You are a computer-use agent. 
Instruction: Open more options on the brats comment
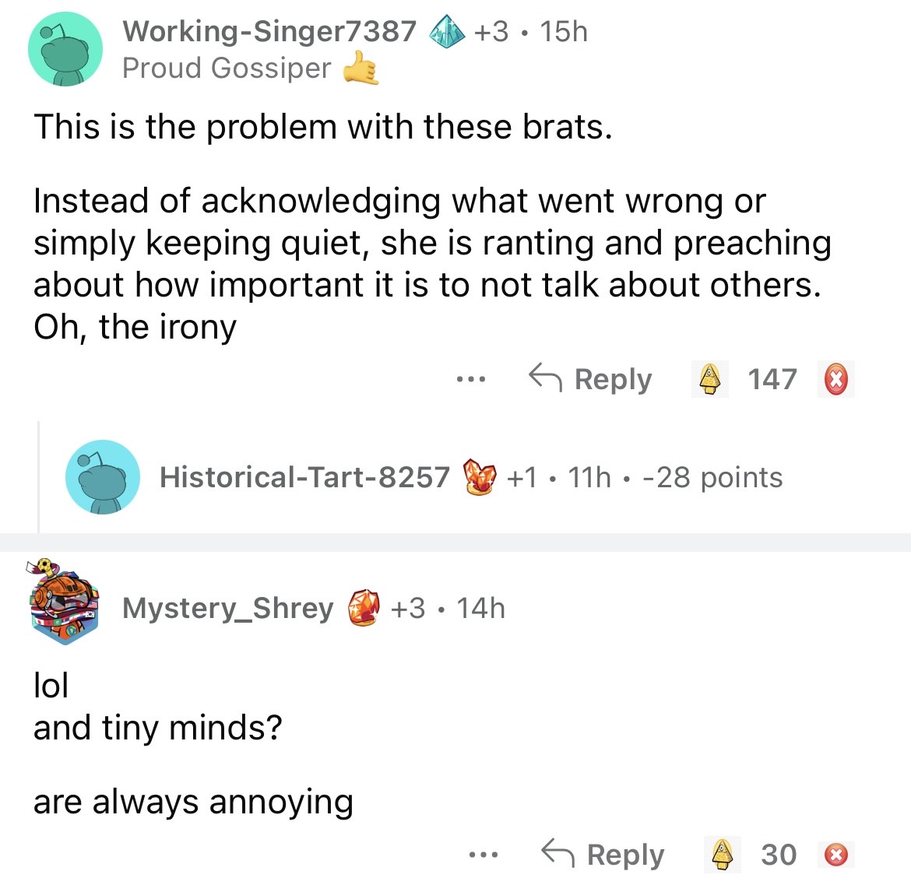[471, 380]
